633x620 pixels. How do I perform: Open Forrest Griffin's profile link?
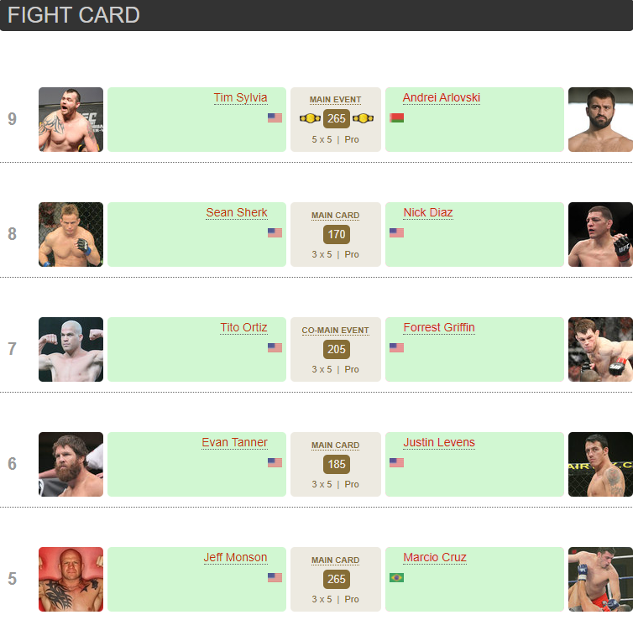(439, 328)
